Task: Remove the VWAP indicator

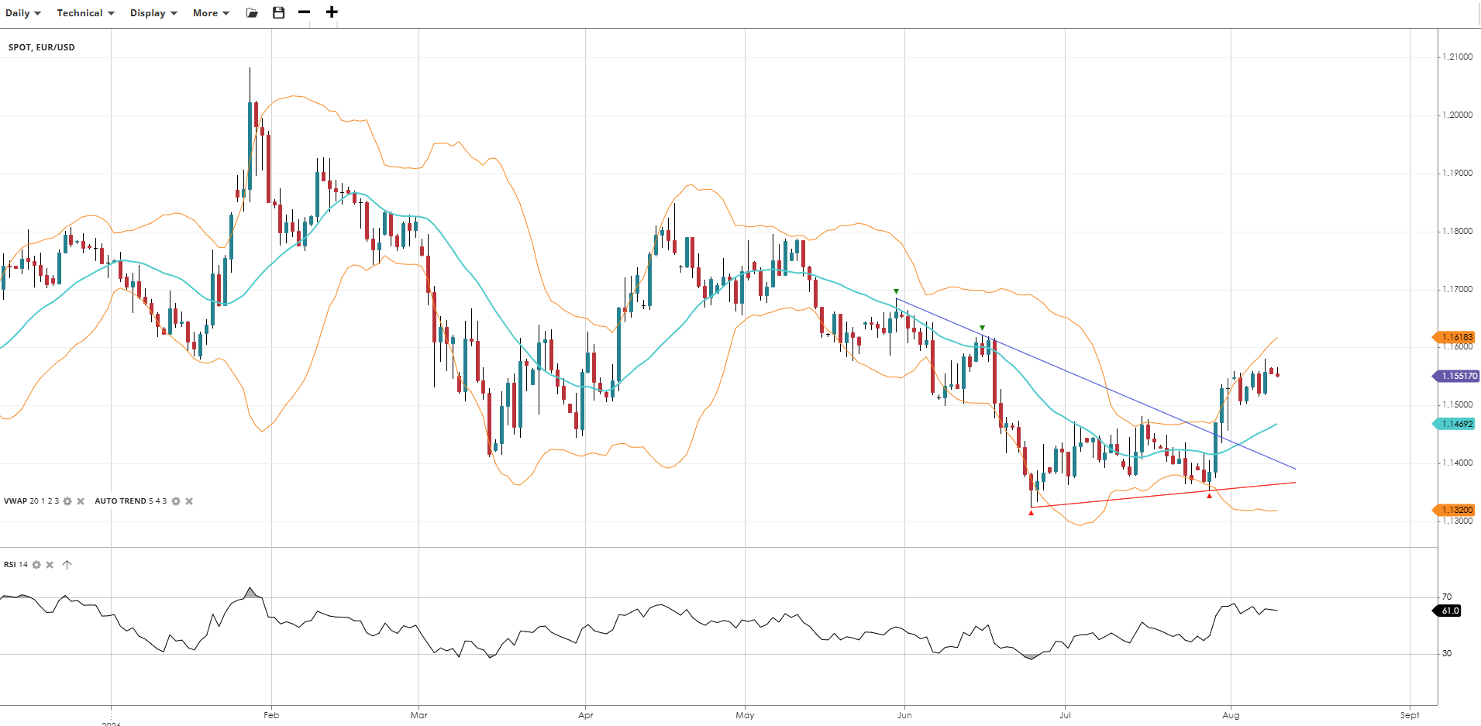Action: (81, 501)
